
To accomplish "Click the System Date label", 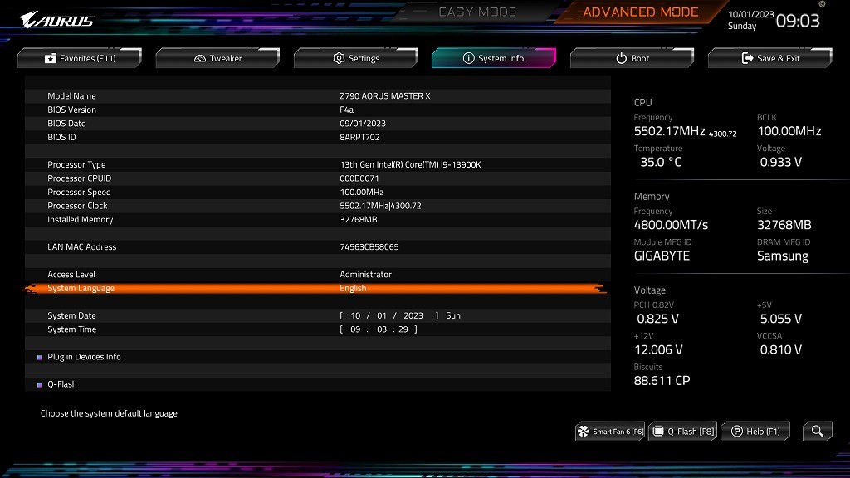I will click(x=71, y=315).
